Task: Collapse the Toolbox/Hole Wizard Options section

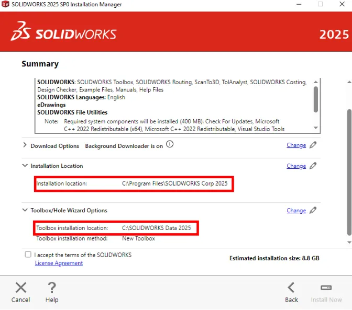Action: pyautogui.click(x=25, y=210)
